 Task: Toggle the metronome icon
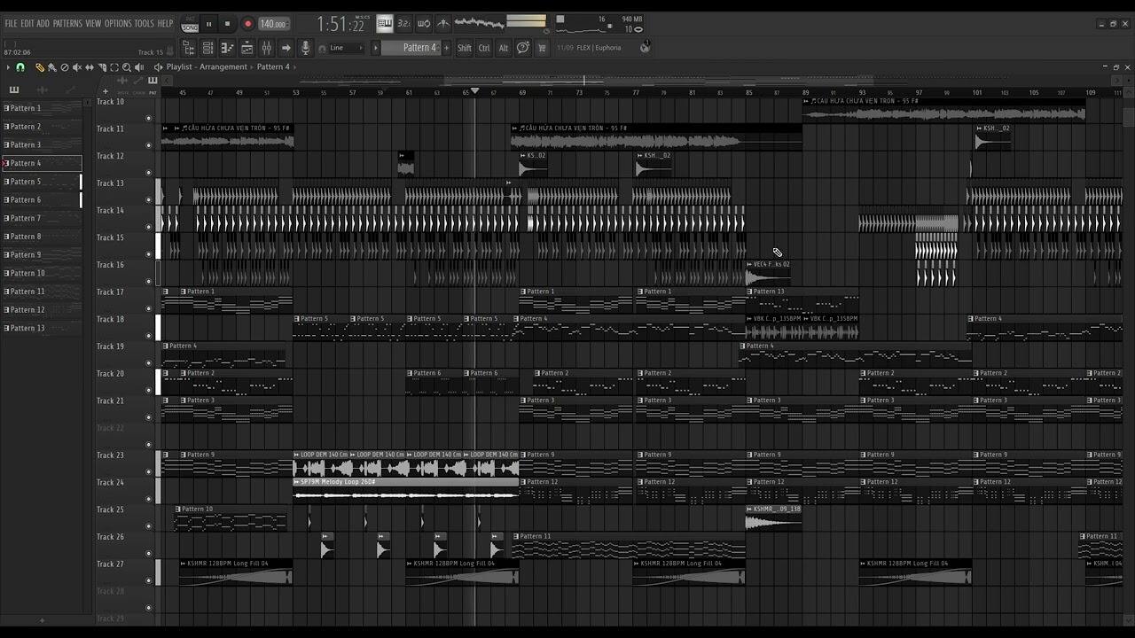click(443, 24)
